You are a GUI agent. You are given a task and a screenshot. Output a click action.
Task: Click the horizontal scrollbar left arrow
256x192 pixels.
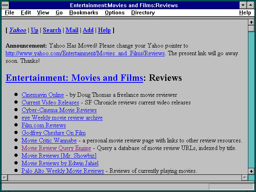pos(4,178)
